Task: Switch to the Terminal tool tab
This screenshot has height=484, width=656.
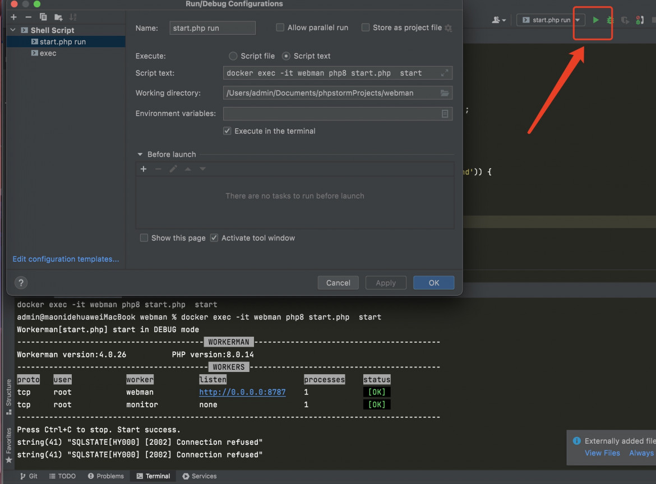Action: pyautogui.click(x=153, y=476)
